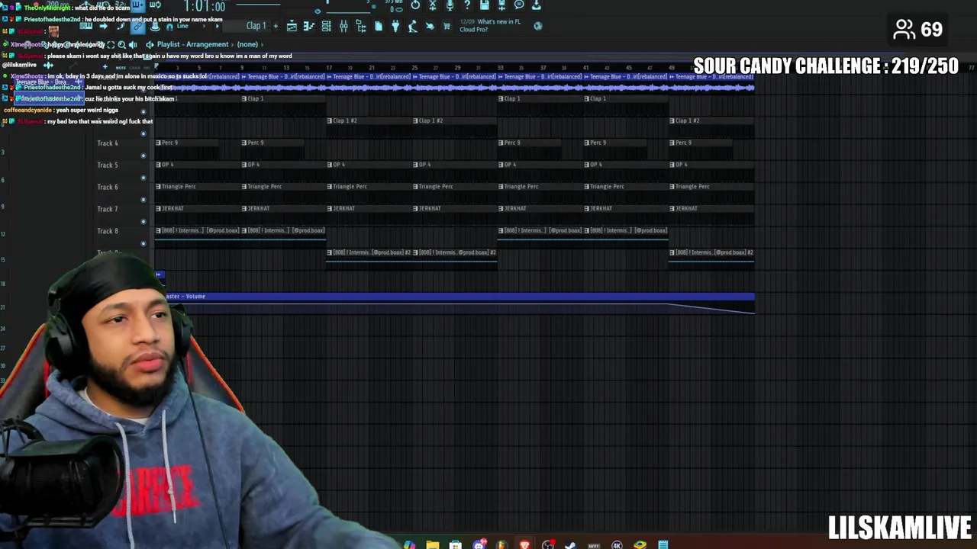The image size is (977, 549).
Task: Select Track 8 header label
Action: [108, 231]
